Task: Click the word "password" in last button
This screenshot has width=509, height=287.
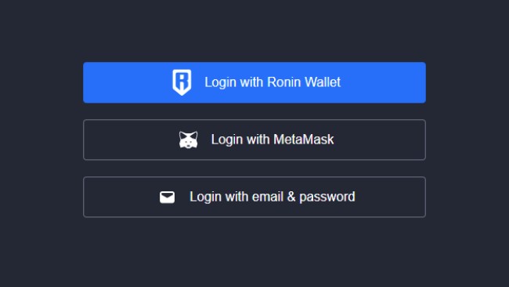Action: pos(327,198)
